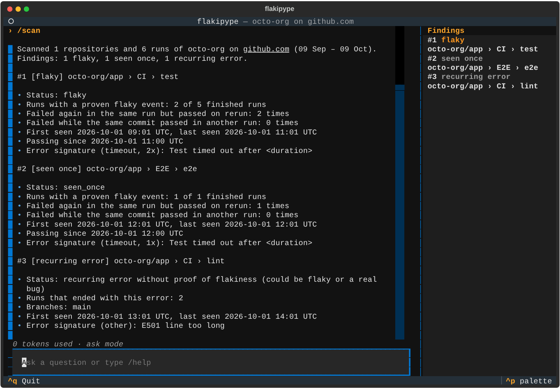Open the github.com link in scan summary
Viewport: 560px width, 389px height.
266,49
